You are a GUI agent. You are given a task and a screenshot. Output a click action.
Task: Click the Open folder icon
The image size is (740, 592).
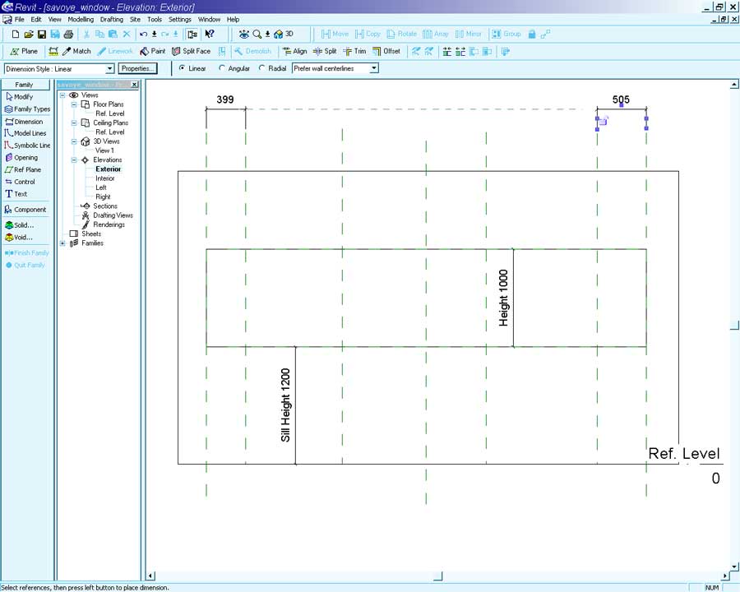point(29,34)
